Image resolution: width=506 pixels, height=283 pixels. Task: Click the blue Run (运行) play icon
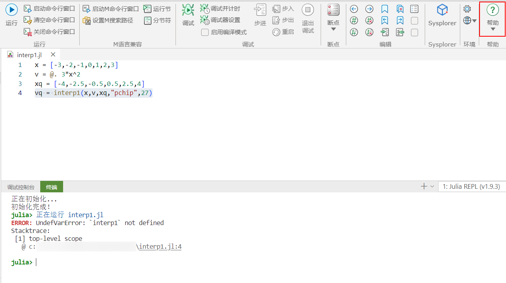[x=11, y=10]
